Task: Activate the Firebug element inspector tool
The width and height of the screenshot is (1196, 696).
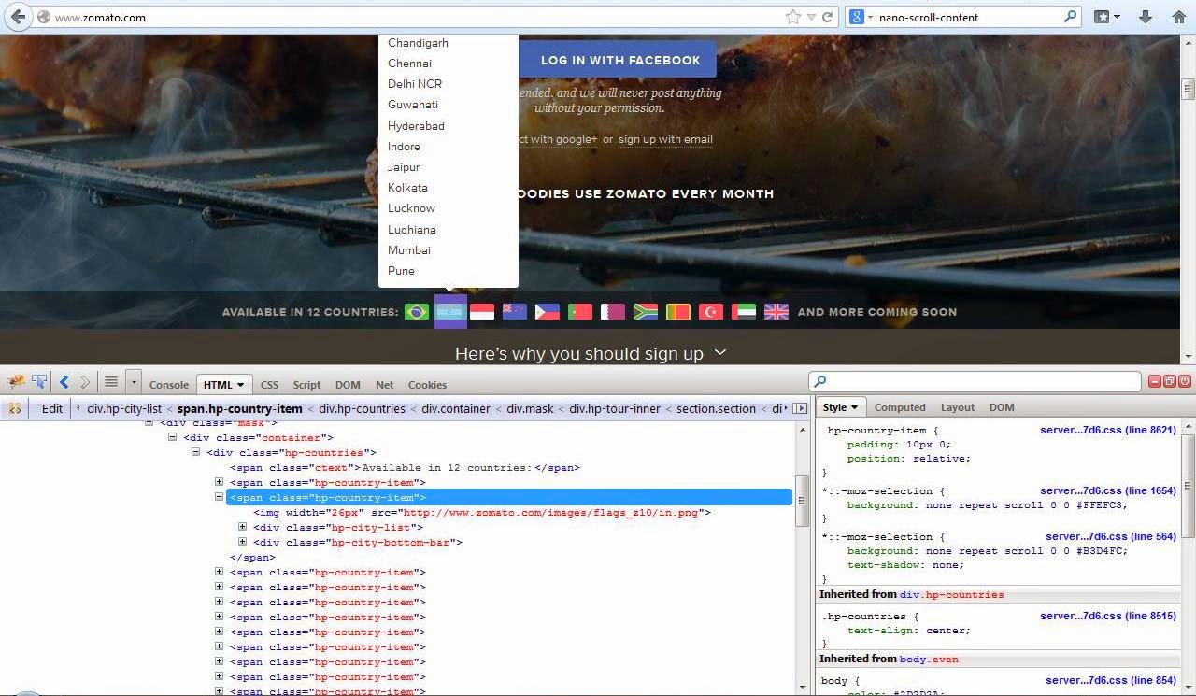Action: pos(40,381)
